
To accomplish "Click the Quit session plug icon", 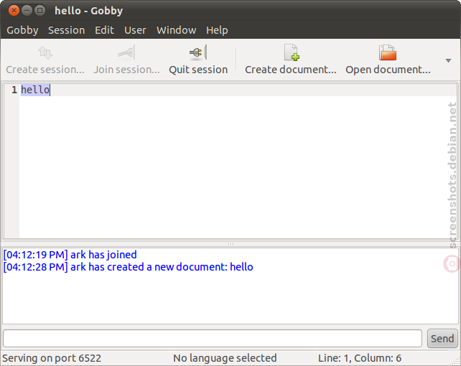I will pos(198,53).
